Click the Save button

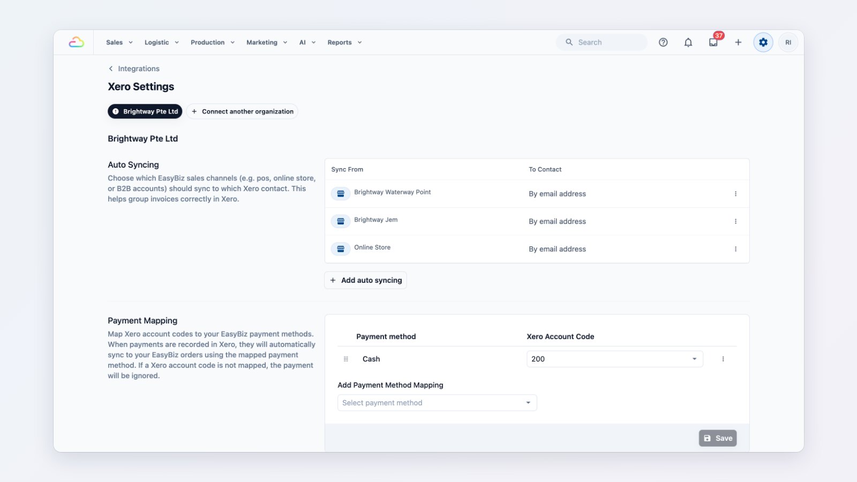pos(718,438)
